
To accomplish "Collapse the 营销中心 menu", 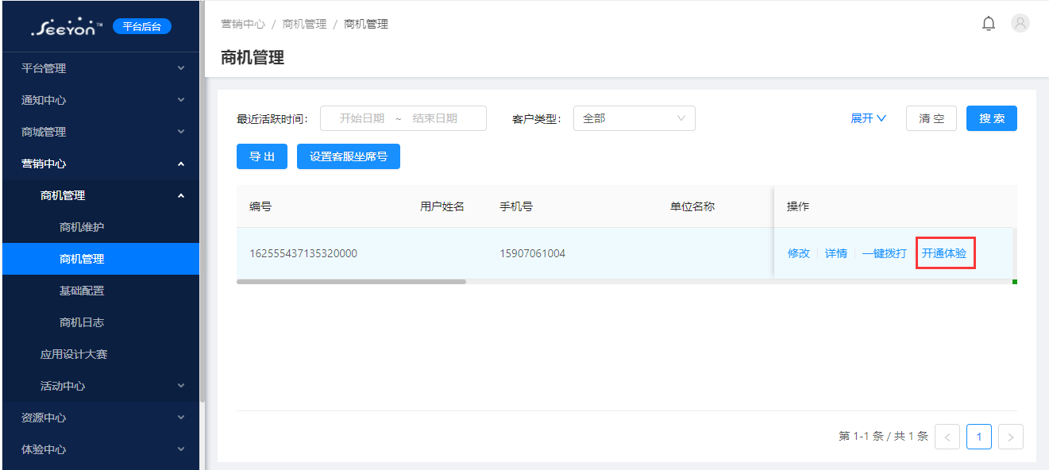I will 100,164.
